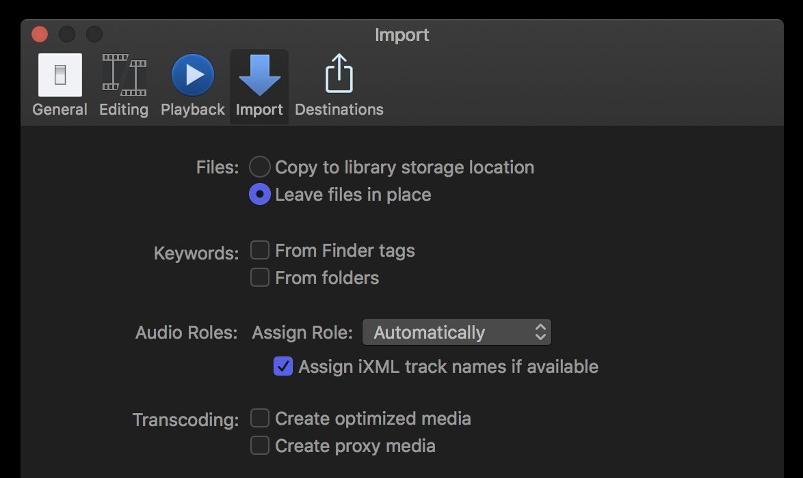
Task: Click the Files: label
Action: (218, 167)
